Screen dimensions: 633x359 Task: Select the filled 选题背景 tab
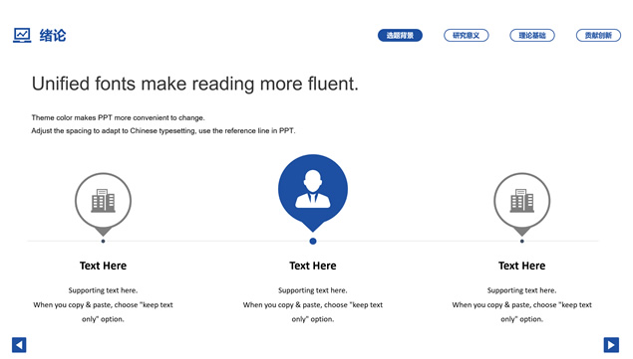tap(400, 36)
